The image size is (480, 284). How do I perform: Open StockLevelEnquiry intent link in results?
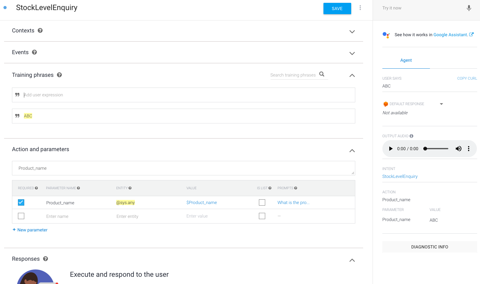pyautogui.click(x=400, y=176)
